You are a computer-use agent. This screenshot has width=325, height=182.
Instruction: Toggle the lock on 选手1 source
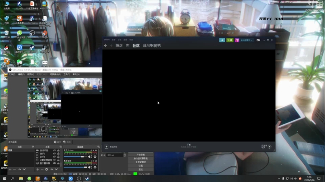coord(58,157)
